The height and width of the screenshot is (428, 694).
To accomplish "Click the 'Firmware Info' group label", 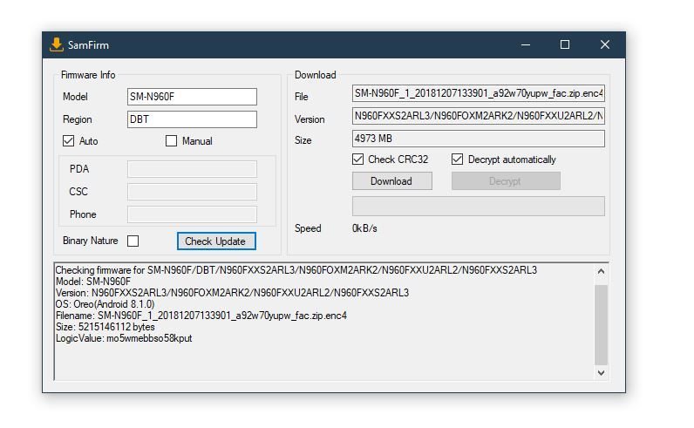I will coord(88,75).
